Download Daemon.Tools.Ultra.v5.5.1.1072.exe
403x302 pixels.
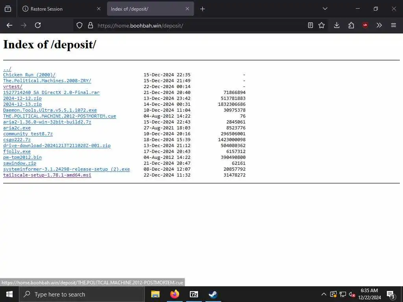[x=50, y=110]
